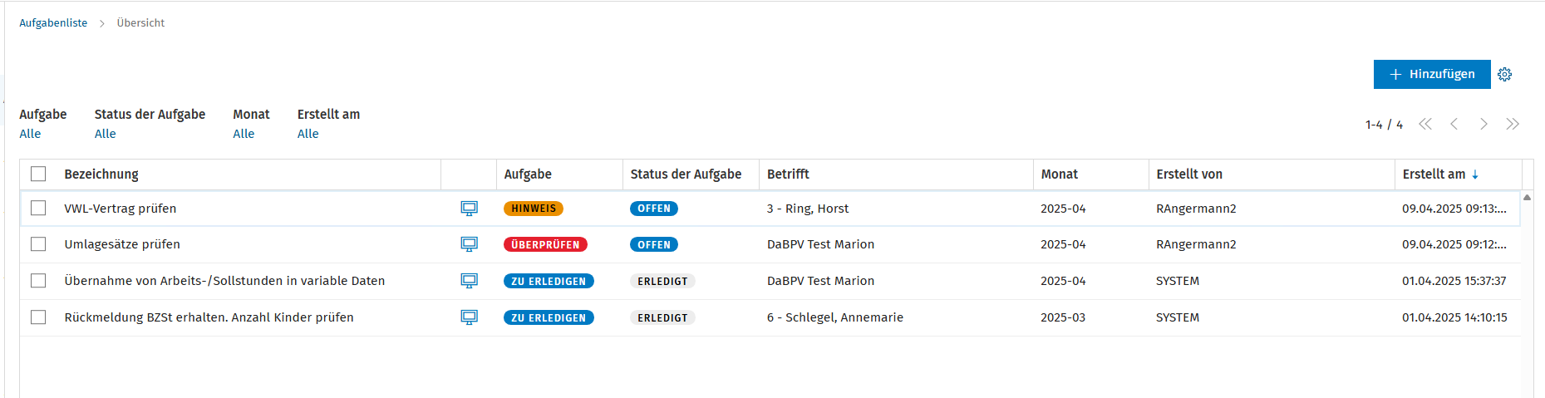1545x398 pixels.
Task: Click monitor icon in Übernahme von Arbeits-/Sollstunden row
Action: click(x=470, y=281)
